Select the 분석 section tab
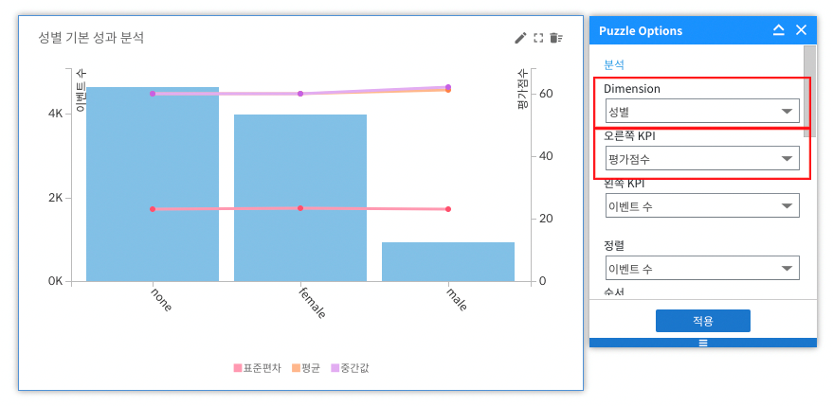 pos(614,65)
